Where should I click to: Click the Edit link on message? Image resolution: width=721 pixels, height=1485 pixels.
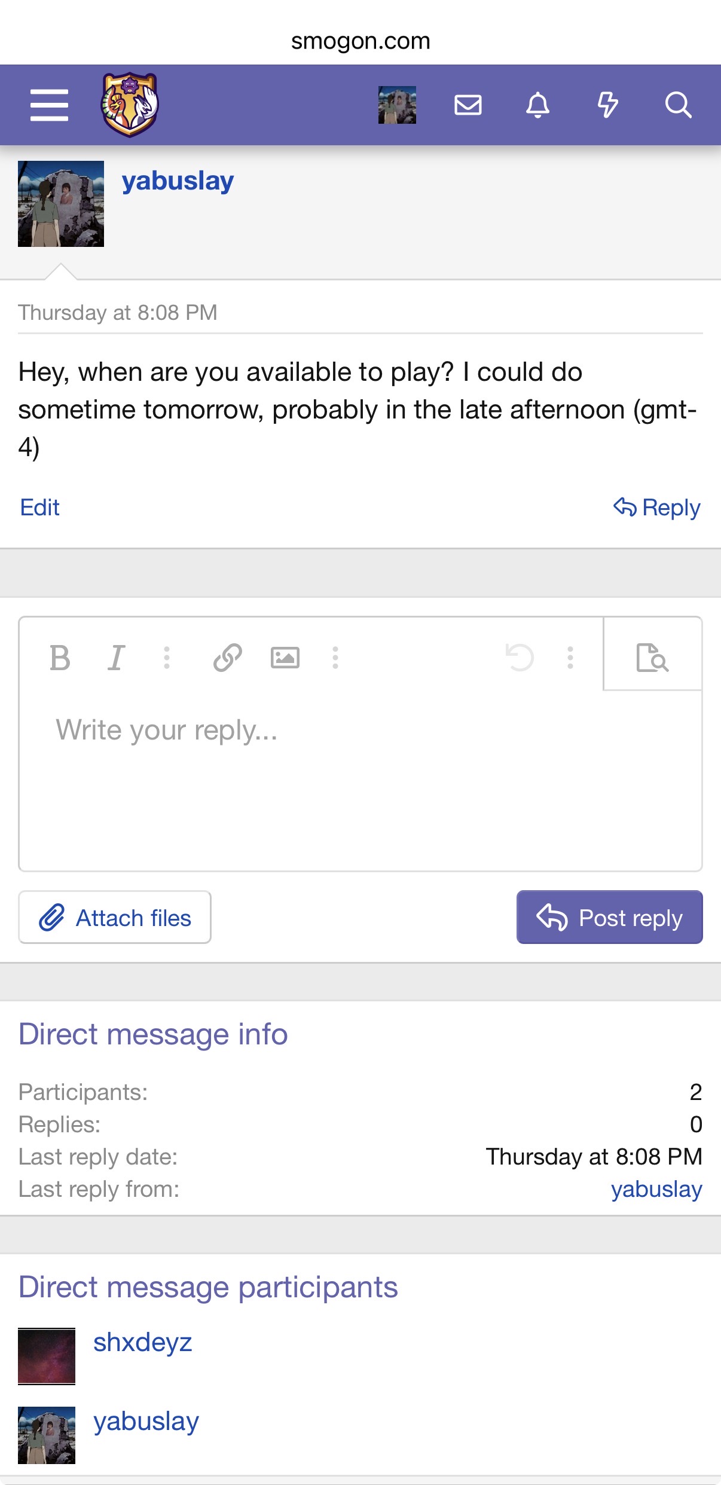pos(40,508)
